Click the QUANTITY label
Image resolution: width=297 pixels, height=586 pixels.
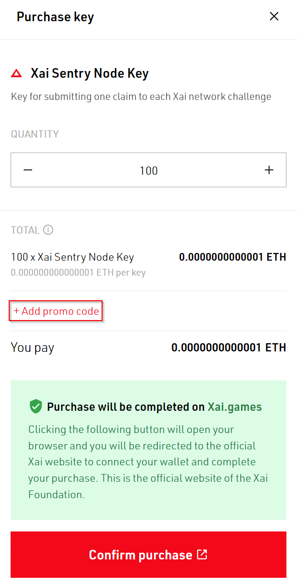(x=35, y=134)
